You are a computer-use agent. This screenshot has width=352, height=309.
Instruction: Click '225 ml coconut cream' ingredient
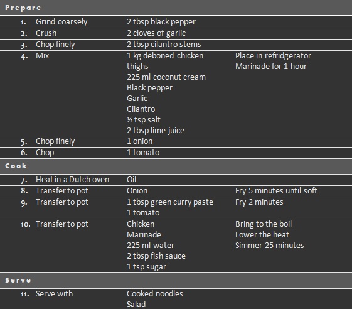point(166,77)
